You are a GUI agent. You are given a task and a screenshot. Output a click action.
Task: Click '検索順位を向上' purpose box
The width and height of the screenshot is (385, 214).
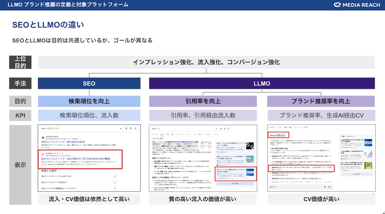point(89,101)
